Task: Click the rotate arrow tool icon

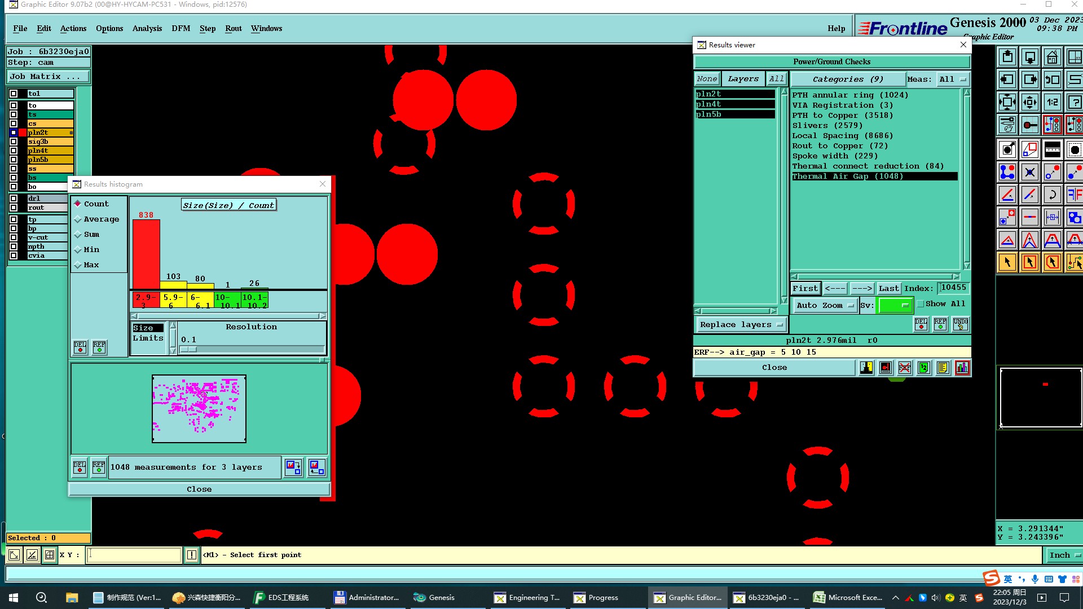Action: point(1052,195)
